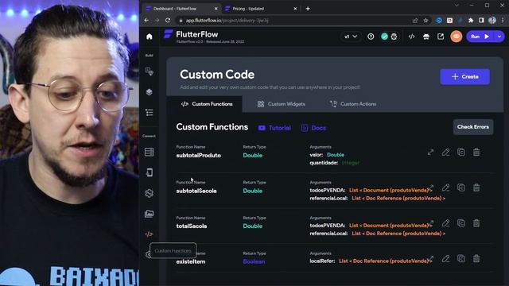Go to FlutterFlow home dashboard icon
The image size is (509, 286).
[x=149, y=37]
